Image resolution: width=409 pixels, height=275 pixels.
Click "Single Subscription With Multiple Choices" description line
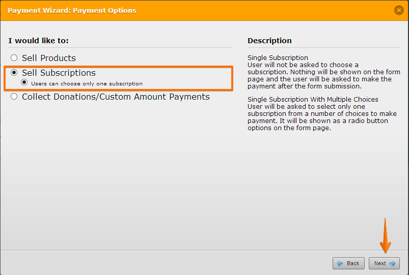click(x=312, y=100)
